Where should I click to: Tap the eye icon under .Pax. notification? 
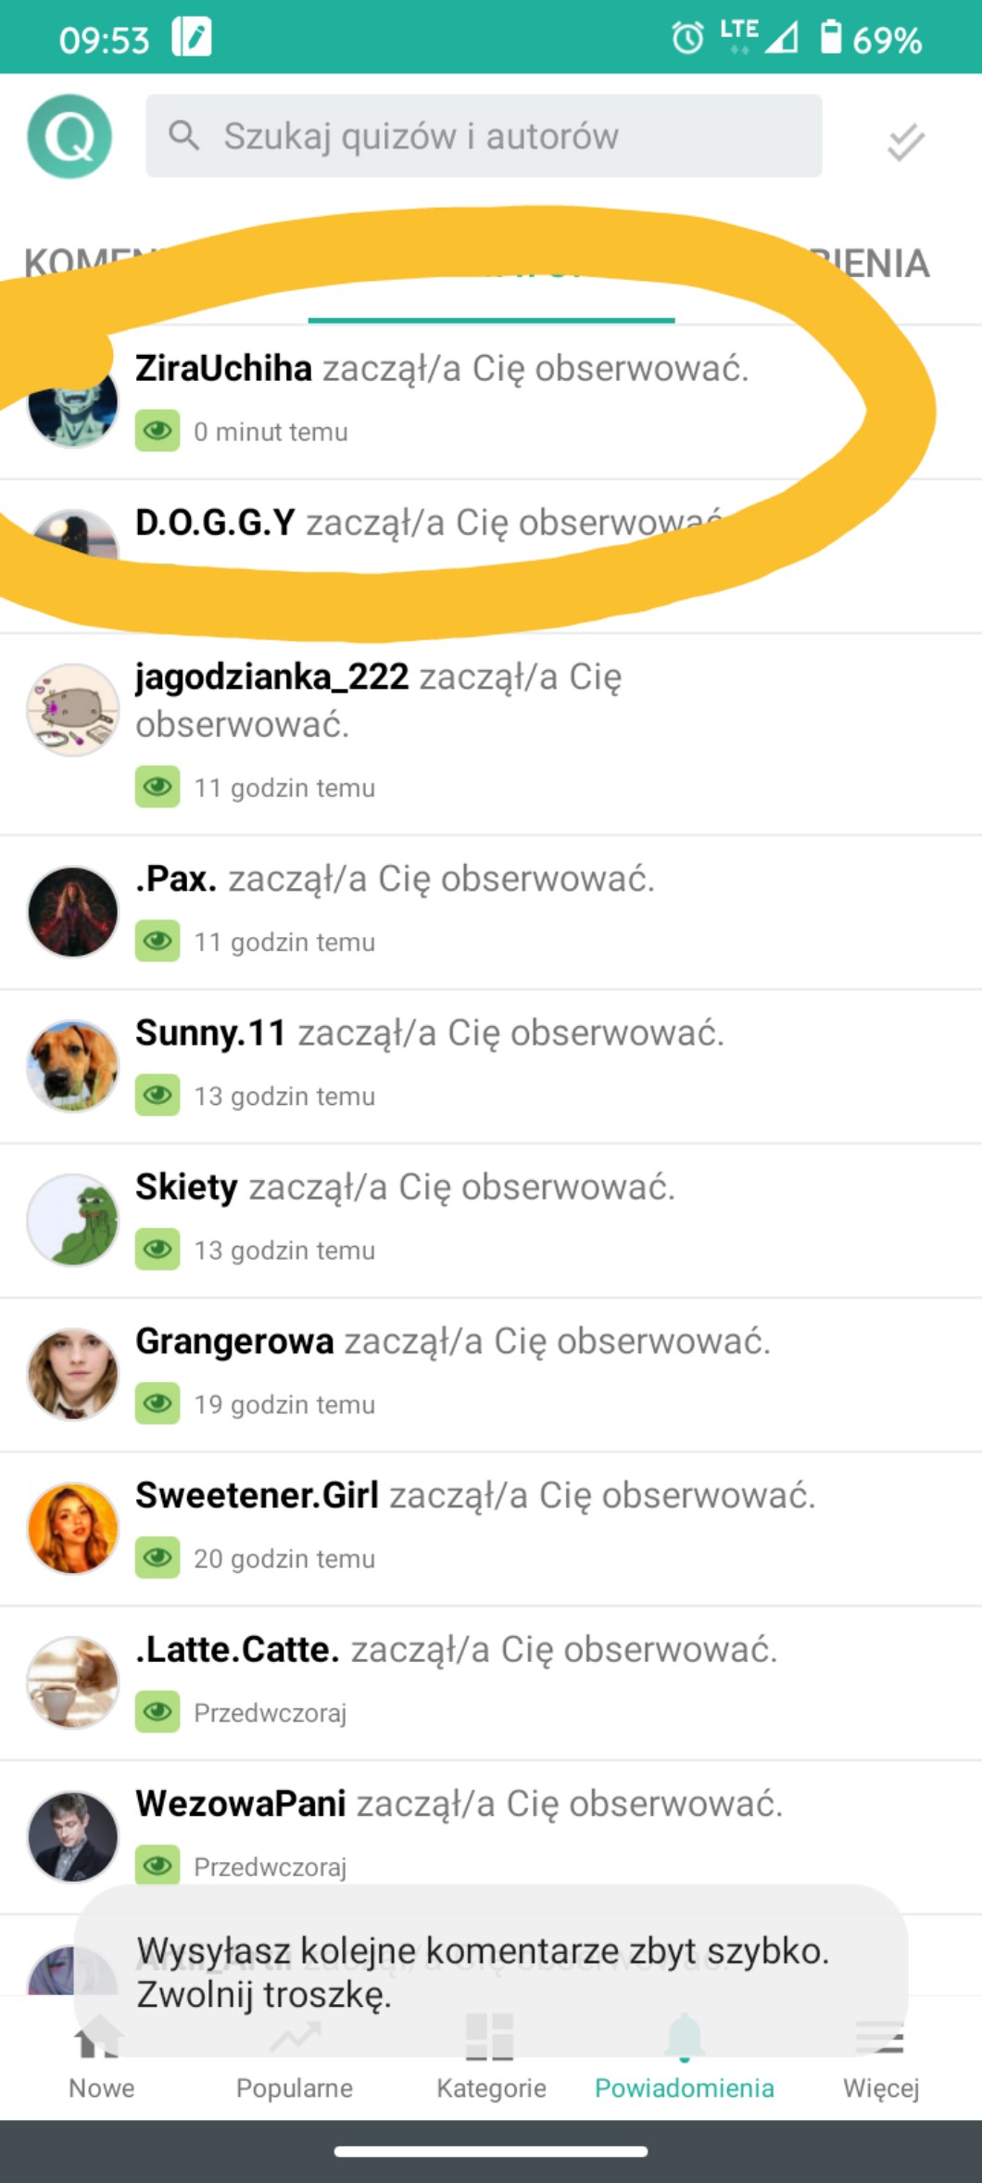[x=157, y=941]
